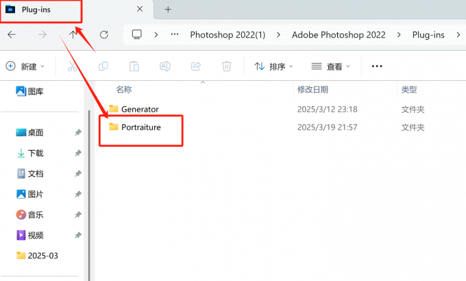The width and height of the screenshot is (466, 281).
Task: Refresh the current folder view
Action: pyautogui.click(x=104, y=35)
